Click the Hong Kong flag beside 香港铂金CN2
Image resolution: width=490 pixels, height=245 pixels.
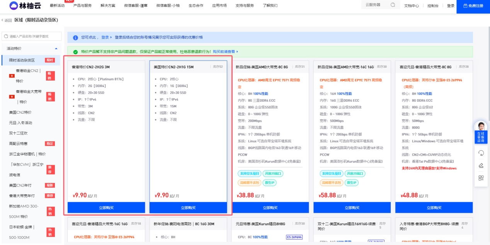[12, 76]
